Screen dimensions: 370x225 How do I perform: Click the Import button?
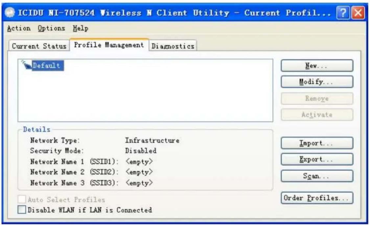317,143
